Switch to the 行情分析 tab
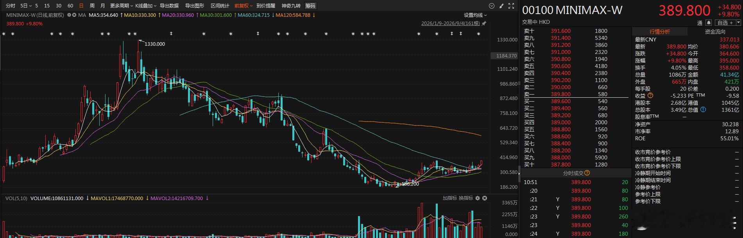This screenshot has height=238, width=743. pyautogui.click(x=659, y=32)
